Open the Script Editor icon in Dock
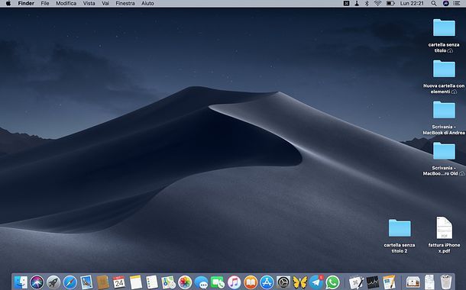 pyautogui.click(x=356, y=282)
